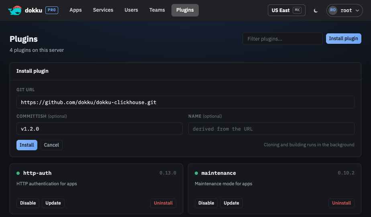The width and height of the screenshot is (371, 217).
Task: Open the US East server switcher
Action: (x=286, y=10)
